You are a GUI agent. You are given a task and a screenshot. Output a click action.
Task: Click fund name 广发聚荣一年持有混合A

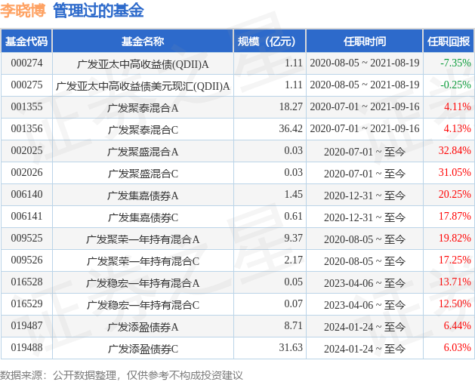point(143,239)
